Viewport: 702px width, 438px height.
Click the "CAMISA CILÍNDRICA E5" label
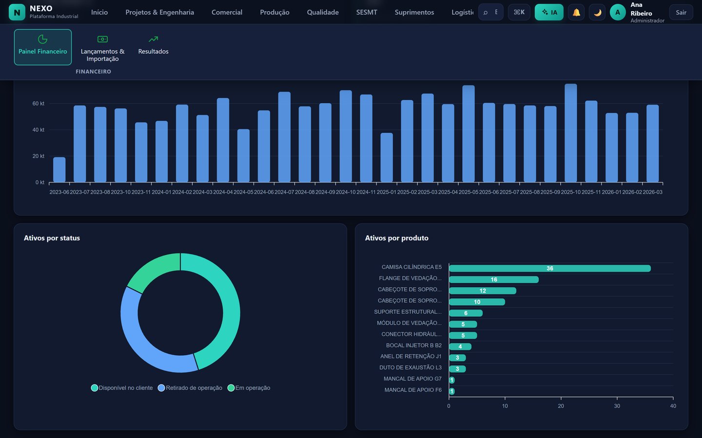(x=411, y=267)
